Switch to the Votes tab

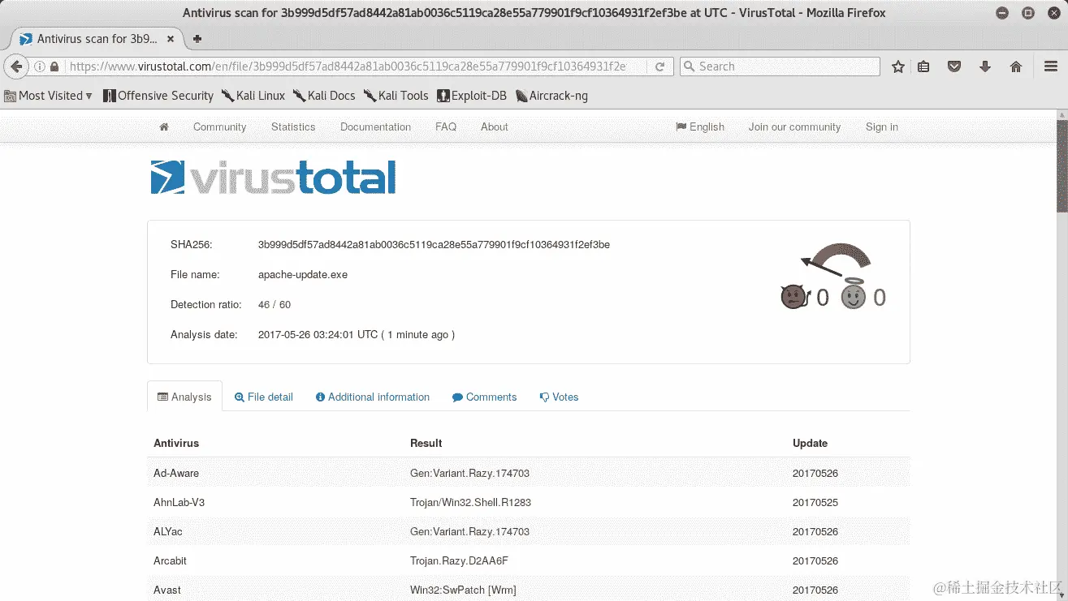[559, 397]
